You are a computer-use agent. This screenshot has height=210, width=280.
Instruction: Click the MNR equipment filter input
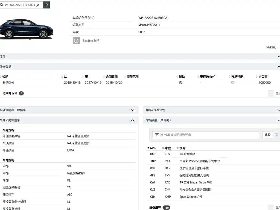pyautogui.click(x=208, y=135)
